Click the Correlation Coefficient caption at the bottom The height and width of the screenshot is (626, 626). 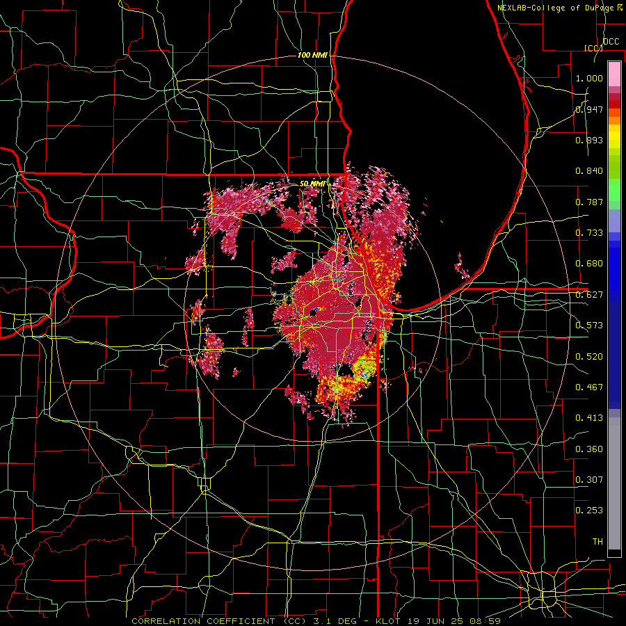tap(316, 621)
